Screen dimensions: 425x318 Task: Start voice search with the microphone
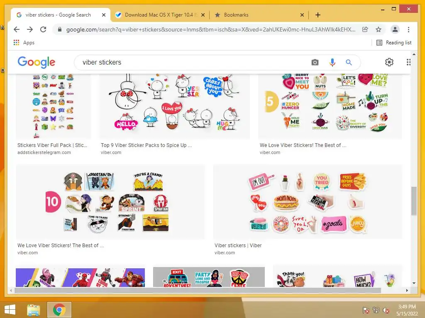332,63
